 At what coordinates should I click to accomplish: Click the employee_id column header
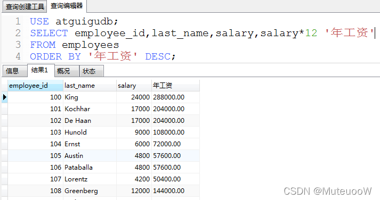point(35,86)
